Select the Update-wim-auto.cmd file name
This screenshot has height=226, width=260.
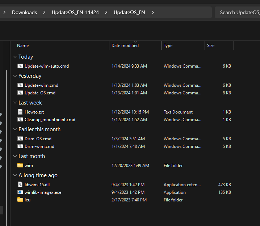click(47, 66)
